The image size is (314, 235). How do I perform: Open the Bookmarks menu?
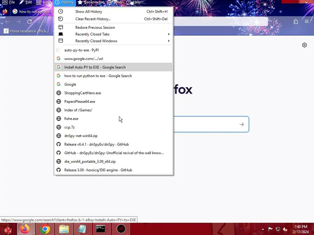(90, 2)
